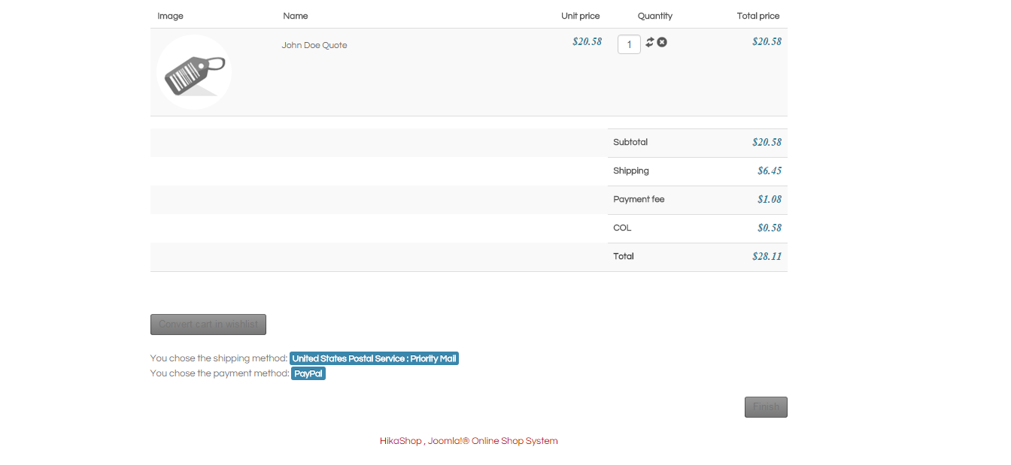Click the product barcode tag image

pos(194,72)
